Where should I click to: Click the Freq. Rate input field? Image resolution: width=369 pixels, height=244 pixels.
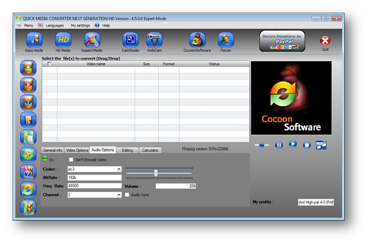(x=94, y=185)
